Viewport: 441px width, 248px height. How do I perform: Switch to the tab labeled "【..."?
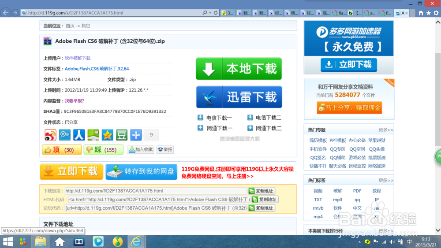355,13
